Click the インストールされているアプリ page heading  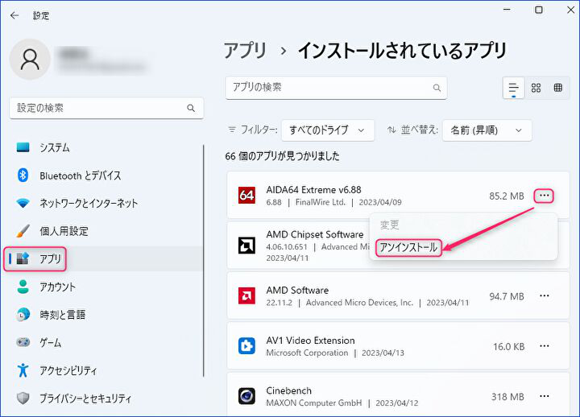[x=402, y=50]
